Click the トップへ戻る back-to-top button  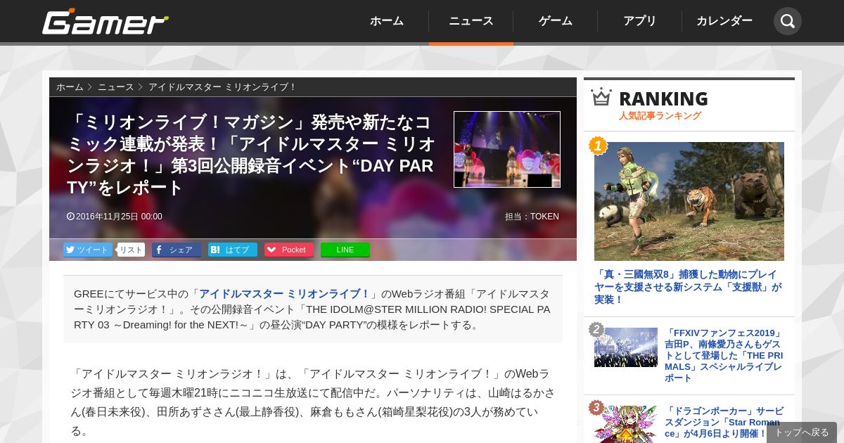(x=802, y=432)
